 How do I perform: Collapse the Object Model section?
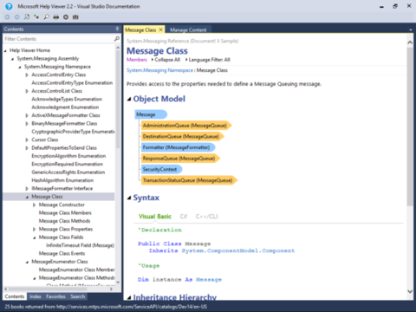[x=129, y=99]
